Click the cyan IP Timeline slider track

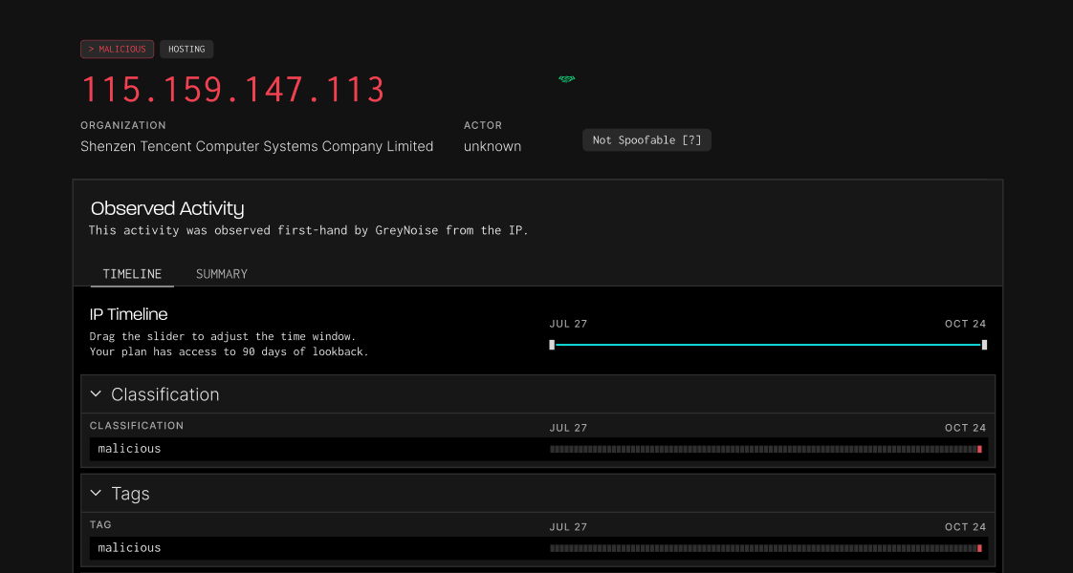click(768, 345)
